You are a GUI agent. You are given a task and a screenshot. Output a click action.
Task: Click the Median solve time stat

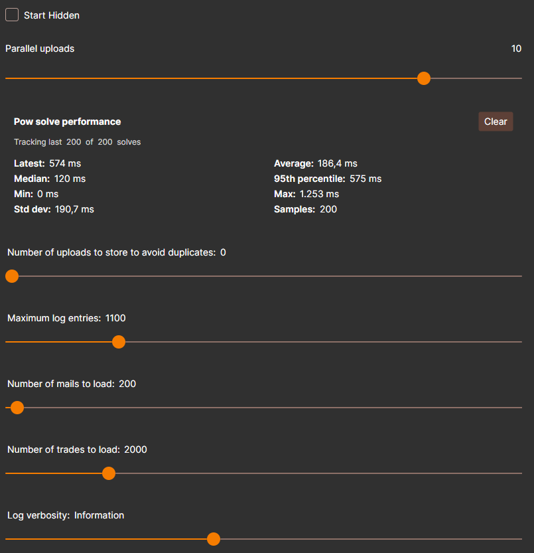[x=50, y=179]
